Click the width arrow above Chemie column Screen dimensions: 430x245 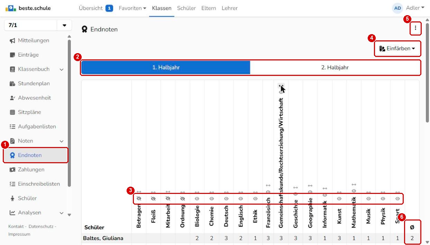(x=212, y=192)
